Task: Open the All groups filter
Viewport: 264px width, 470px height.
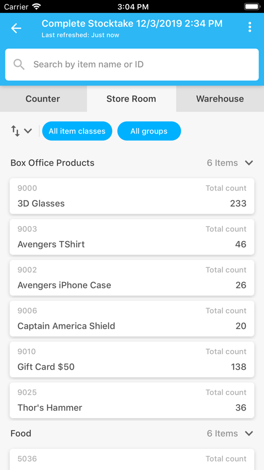Action: point(149,131)
